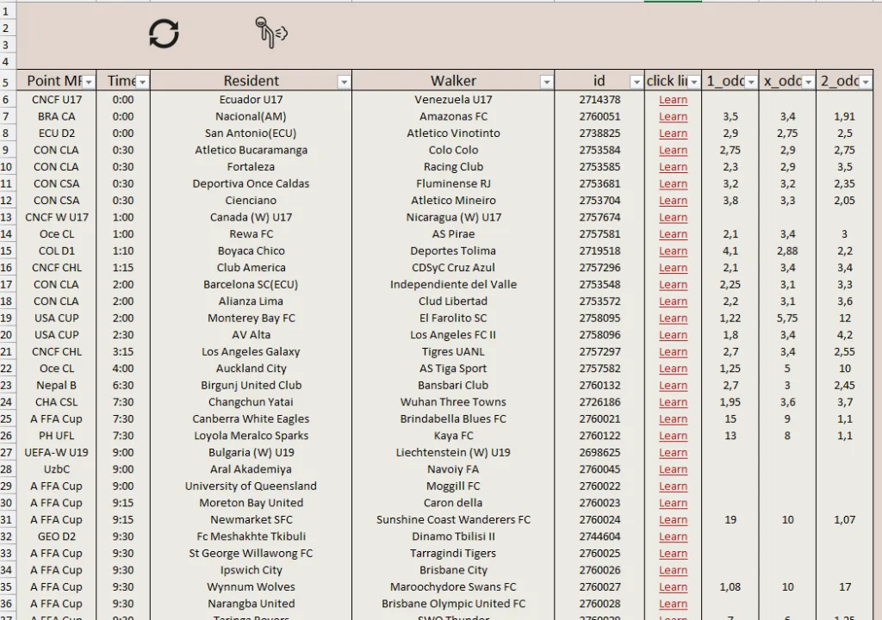The width and height of the screenshot is (882, 620).
Task: Select the 3:15 time cell
Action: tap(122, 351)
